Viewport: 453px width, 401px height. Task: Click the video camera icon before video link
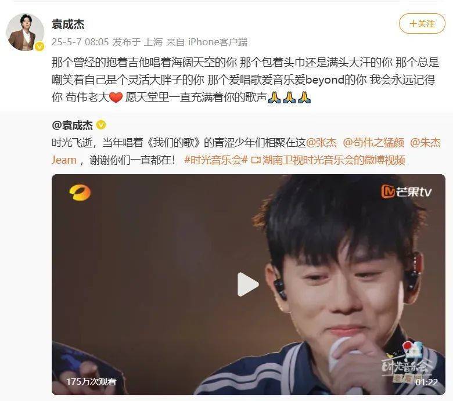[256, 160]
